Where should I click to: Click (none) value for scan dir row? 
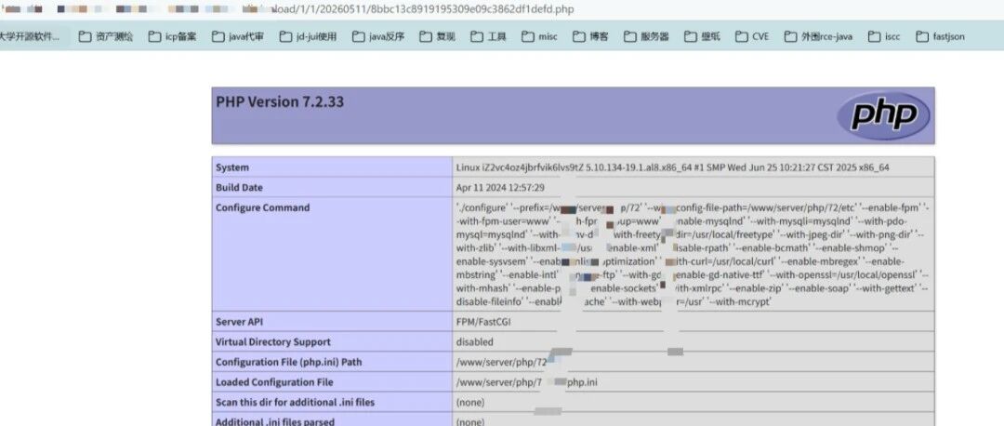[x=470, y=403]
